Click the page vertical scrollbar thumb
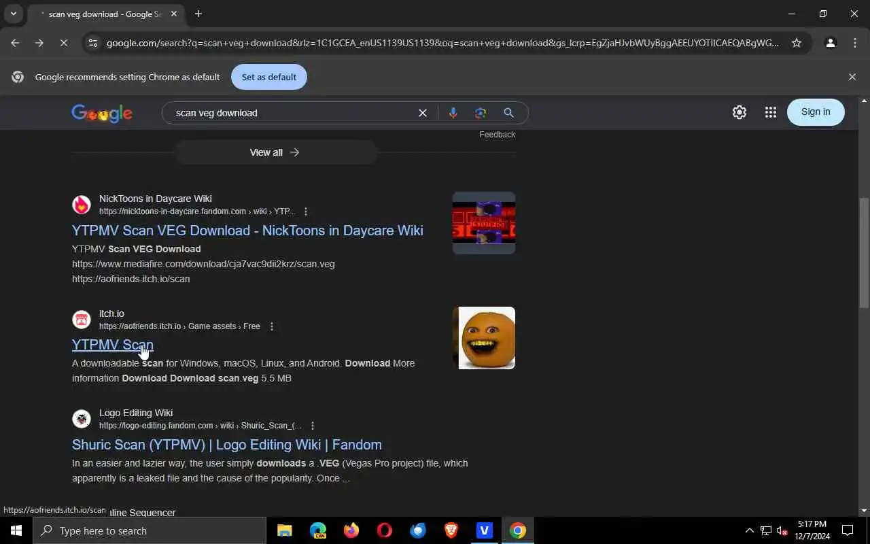Screen dimensions: 870x544 (x=864, y=252)
